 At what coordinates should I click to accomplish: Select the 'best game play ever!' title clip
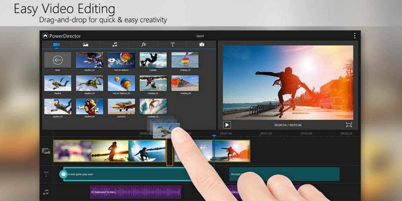pyautogui.click(x=128, y=174)
